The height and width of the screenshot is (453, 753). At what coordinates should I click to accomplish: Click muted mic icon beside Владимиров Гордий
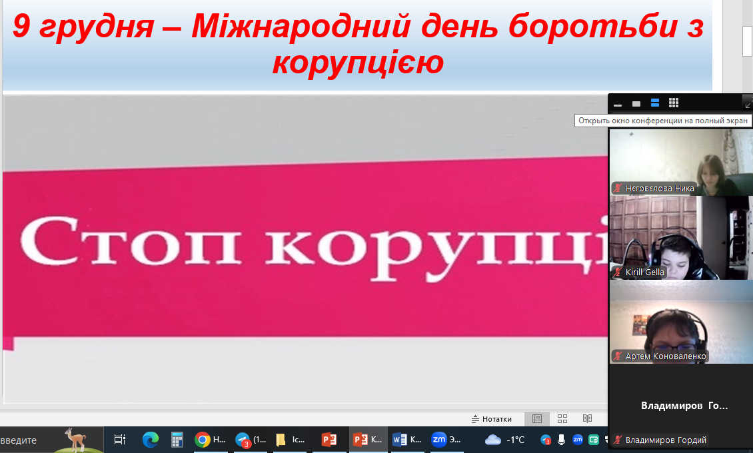point(618,440)
